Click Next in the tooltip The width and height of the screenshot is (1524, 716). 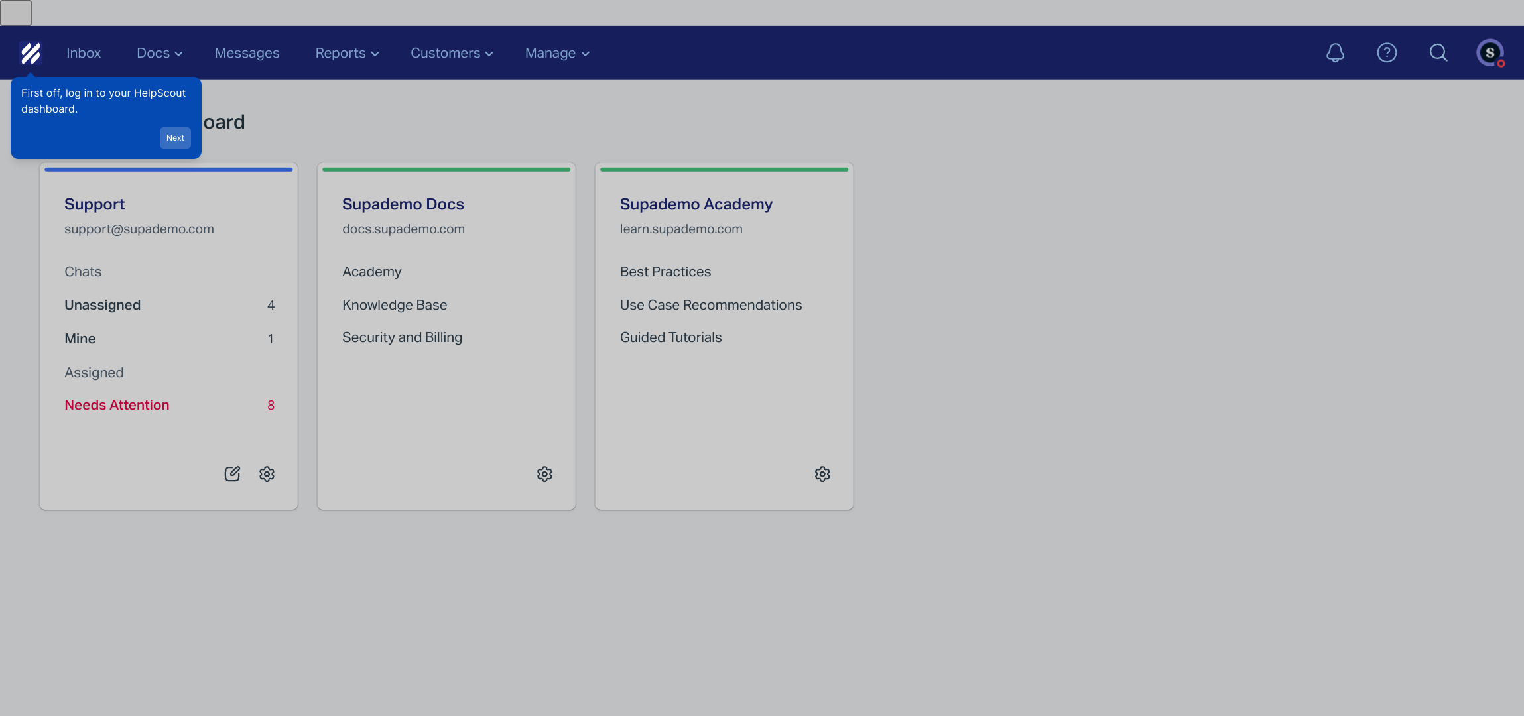tap(175, 138)
